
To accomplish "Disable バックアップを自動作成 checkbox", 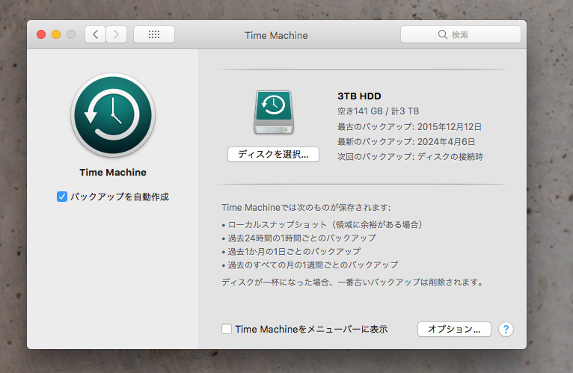I will pyautogui.click(x=62, y=197).
